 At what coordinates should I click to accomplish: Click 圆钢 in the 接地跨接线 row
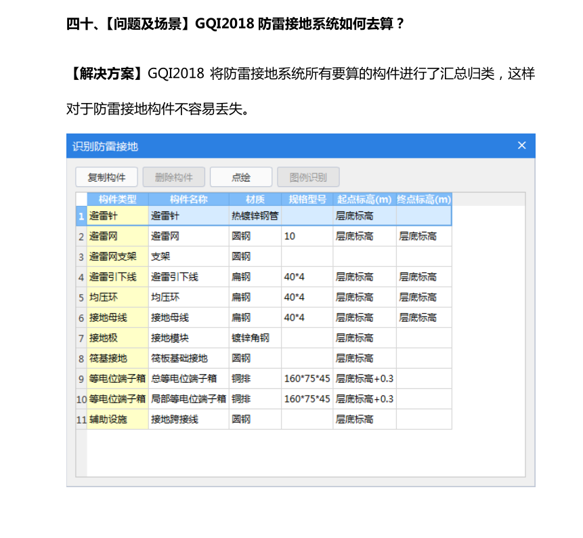pyautogui.click(x=255, y=419)
